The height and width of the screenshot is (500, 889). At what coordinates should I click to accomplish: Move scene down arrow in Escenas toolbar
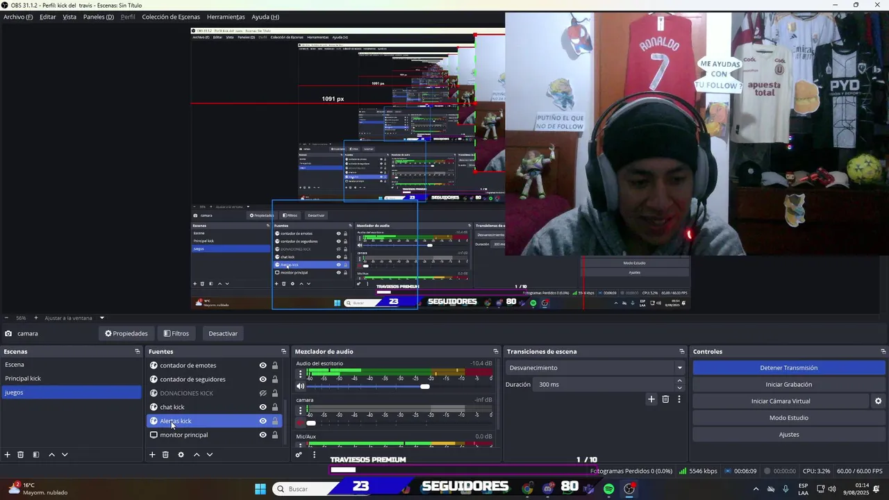click(65, 455)
